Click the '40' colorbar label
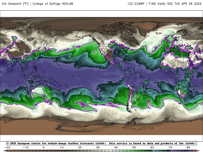This screenshot has height=152, width=203. 116,147
